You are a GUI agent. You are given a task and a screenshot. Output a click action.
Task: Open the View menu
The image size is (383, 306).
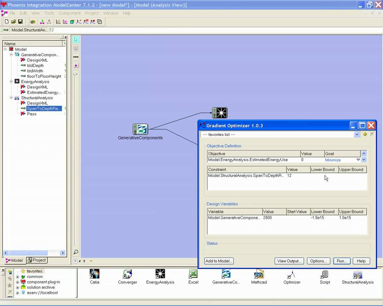coord(35,13)
